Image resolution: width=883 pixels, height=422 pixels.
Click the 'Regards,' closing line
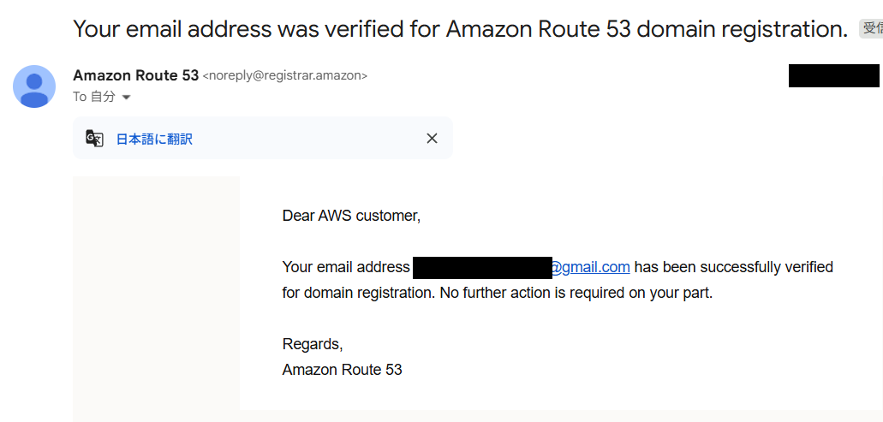tap(313, 344)
